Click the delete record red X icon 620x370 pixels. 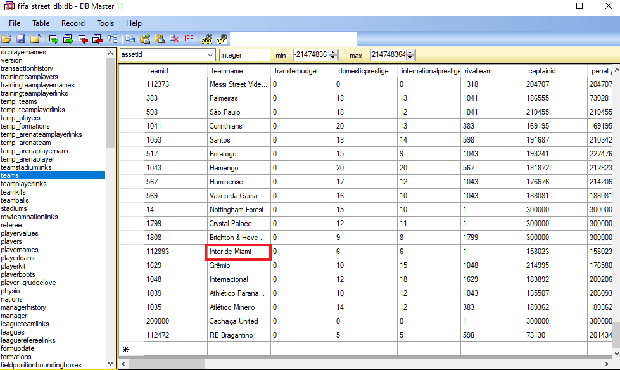174,39
